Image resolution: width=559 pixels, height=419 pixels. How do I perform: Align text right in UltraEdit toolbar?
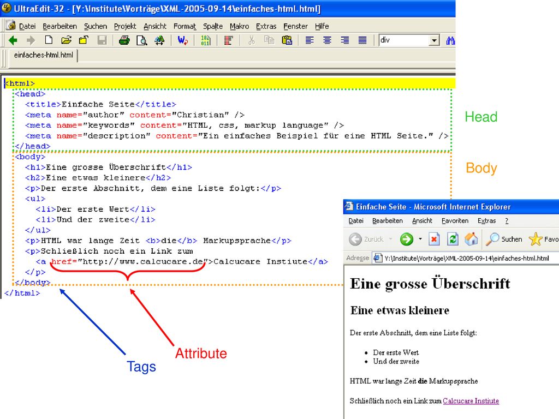point(345,40)
